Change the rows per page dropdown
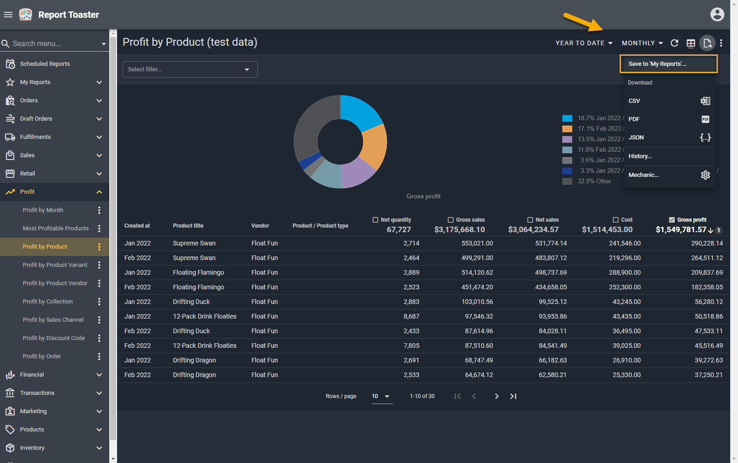 click(x=381, y=396)
